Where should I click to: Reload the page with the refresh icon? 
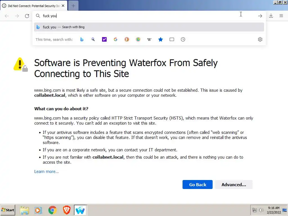27,16
